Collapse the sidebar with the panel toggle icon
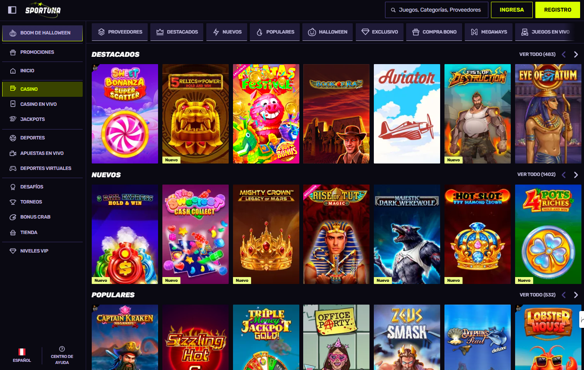Image resolution: width=584 pixels, height=370 pixels. (12, 10)
